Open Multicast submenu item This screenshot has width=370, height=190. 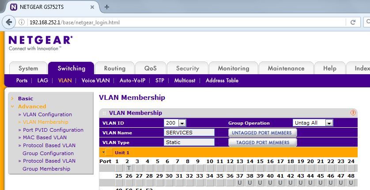pos(185,80)
